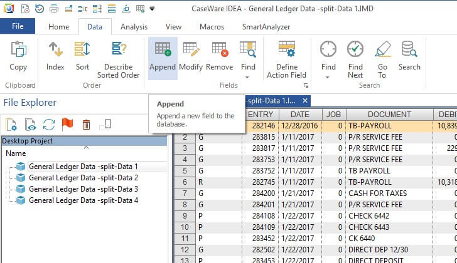Click Describe Sorted Order in the ribbon
The image size is (457, 263).
point(118,59)
